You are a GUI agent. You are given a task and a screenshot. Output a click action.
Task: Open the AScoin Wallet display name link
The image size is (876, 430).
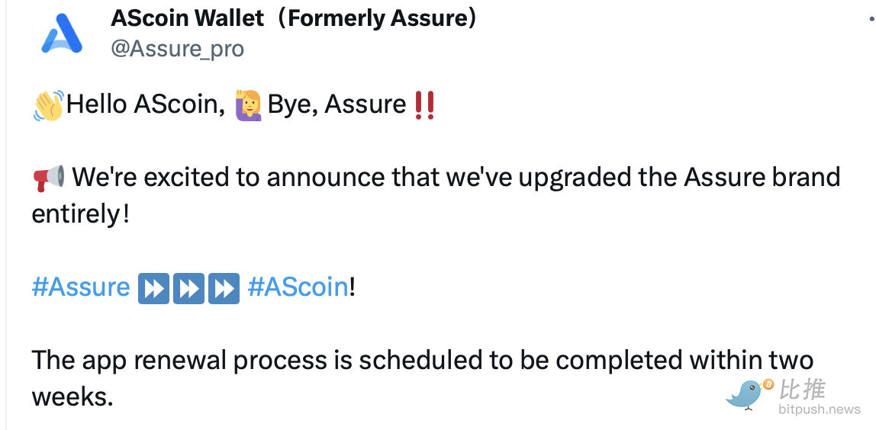(x=294, y=17)
